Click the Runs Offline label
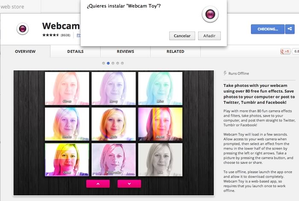 pos(238,73)
